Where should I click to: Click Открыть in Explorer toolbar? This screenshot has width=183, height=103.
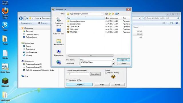43,23
